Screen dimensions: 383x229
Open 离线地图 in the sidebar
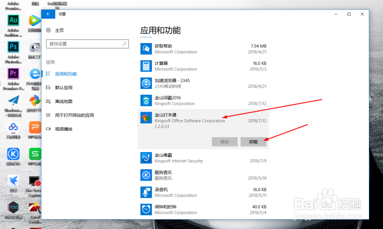tap(64, 102)
